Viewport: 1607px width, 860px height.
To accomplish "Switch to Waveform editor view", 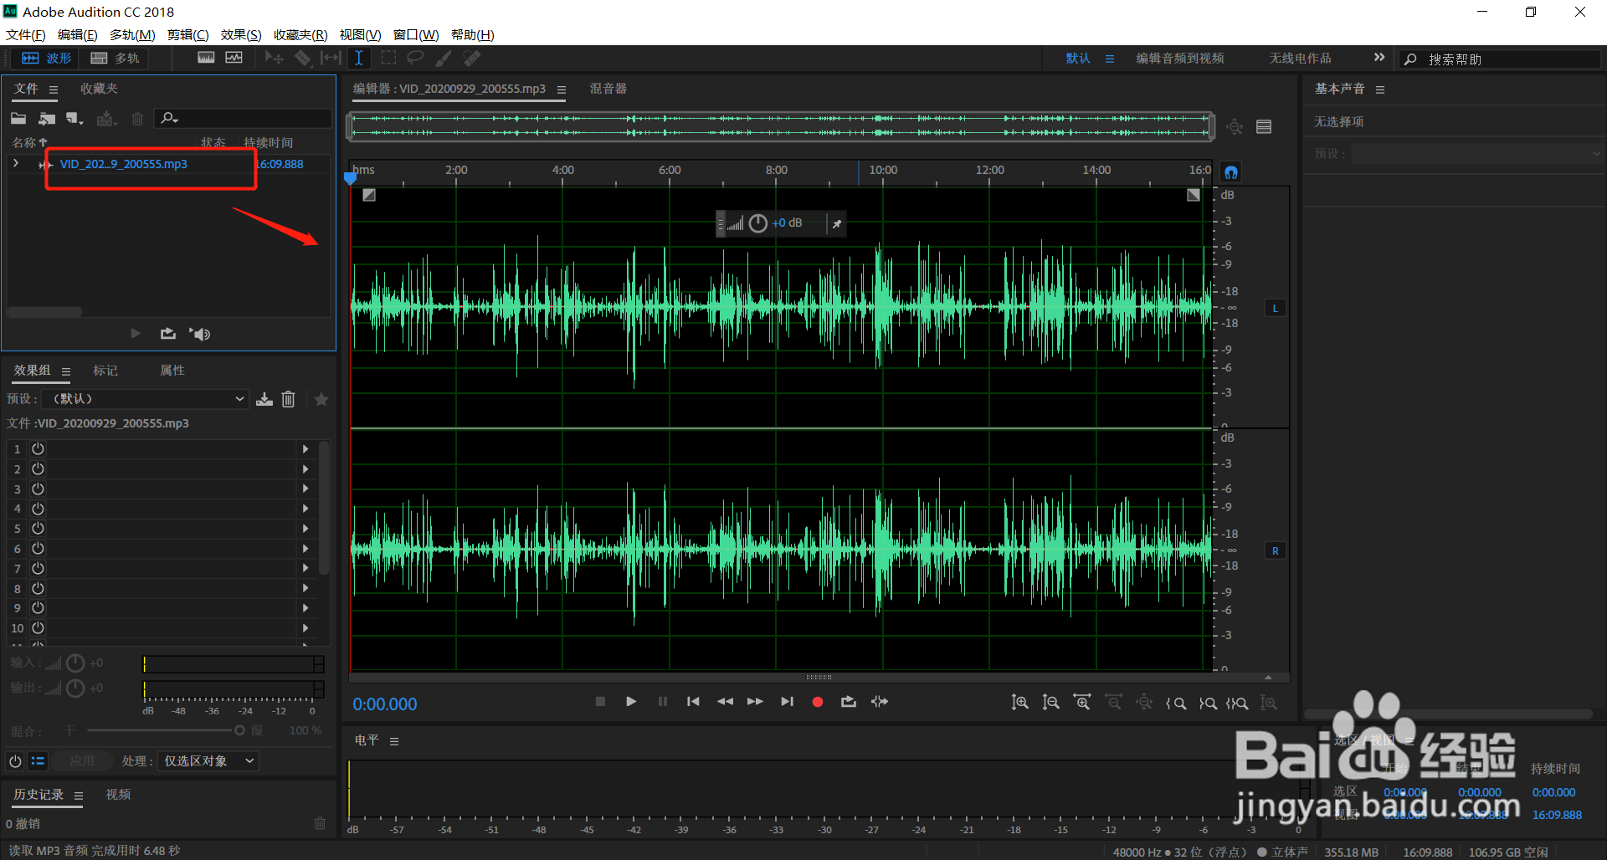I will (46, 59).
